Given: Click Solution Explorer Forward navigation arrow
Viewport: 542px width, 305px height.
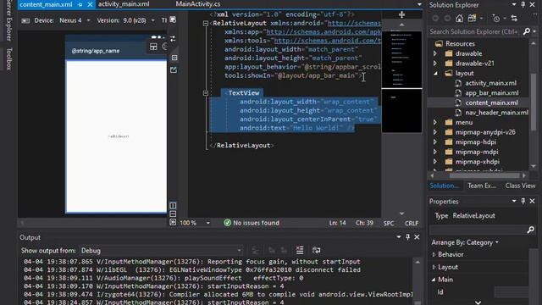Looking at the screenshot, I should (447, 19).
